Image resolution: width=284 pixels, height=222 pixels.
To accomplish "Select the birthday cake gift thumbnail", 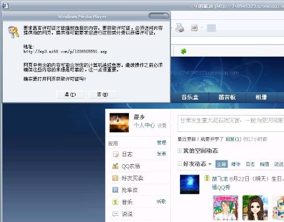I will 278,207.
